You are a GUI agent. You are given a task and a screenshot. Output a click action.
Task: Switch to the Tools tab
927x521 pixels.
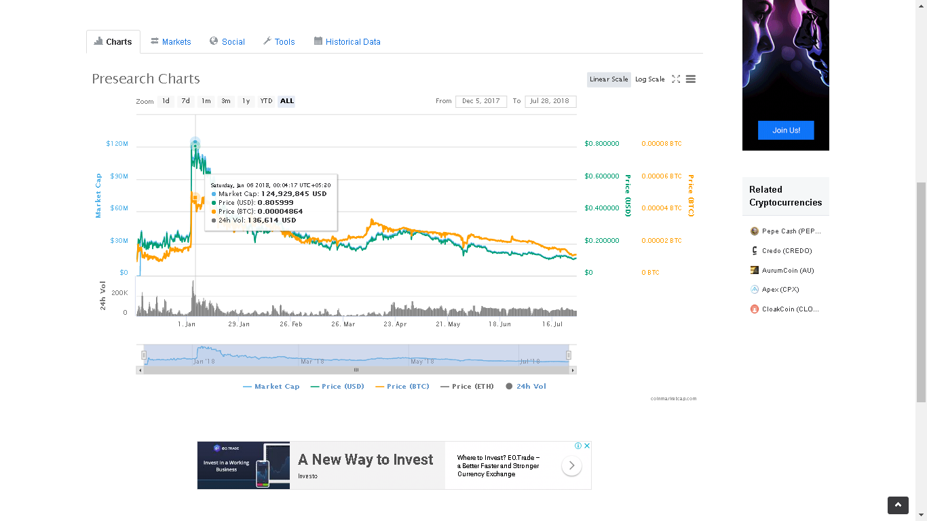279,41
